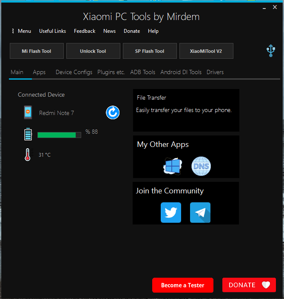Open the Feedback menu

[85, 31]
